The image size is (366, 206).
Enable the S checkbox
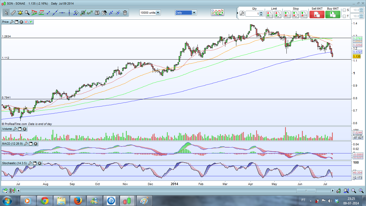click(x=344, y=10)
